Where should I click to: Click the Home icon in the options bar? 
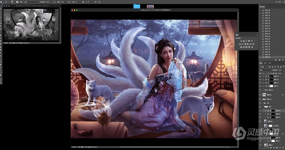2,2
